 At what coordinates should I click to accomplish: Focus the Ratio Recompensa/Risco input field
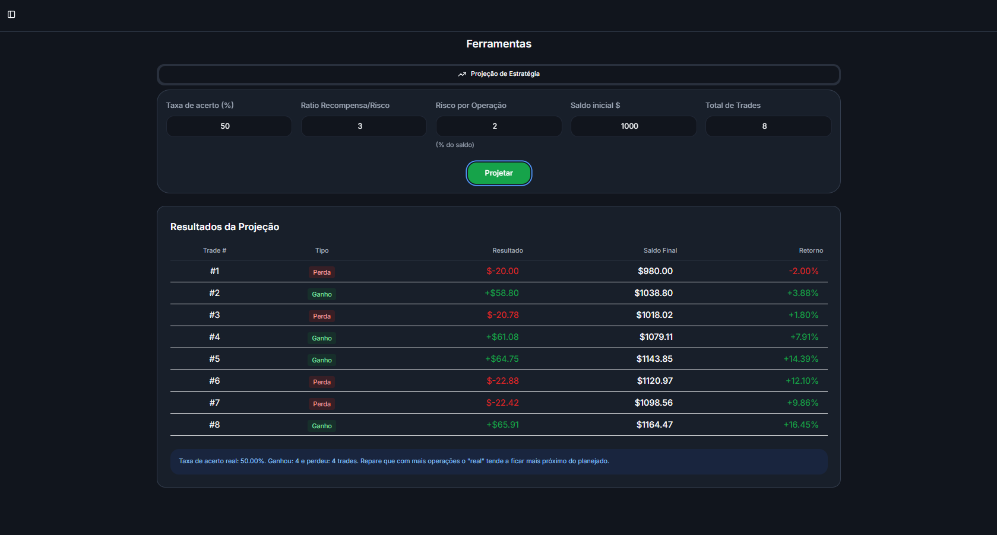pos(364,126)
